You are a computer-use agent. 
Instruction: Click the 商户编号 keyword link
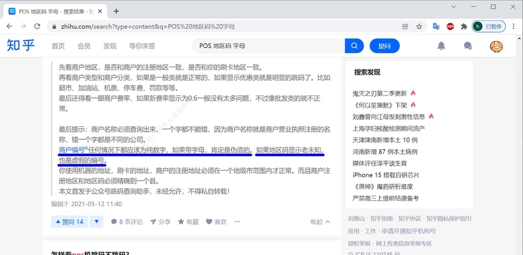72,150
